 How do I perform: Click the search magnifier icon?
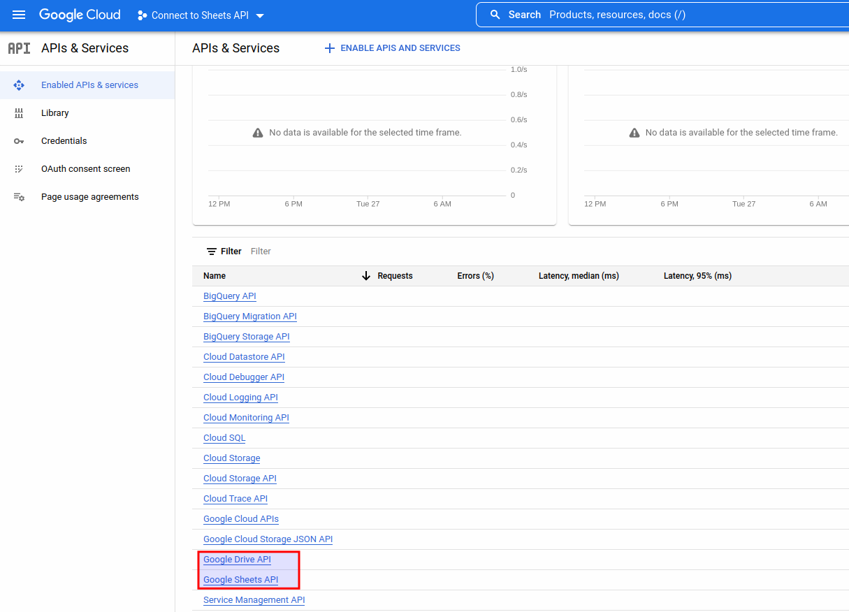point(495,15)
